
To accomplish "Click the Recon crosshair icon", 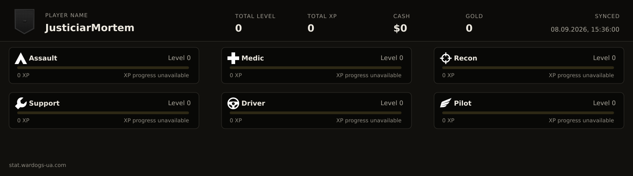I will 446,58.
